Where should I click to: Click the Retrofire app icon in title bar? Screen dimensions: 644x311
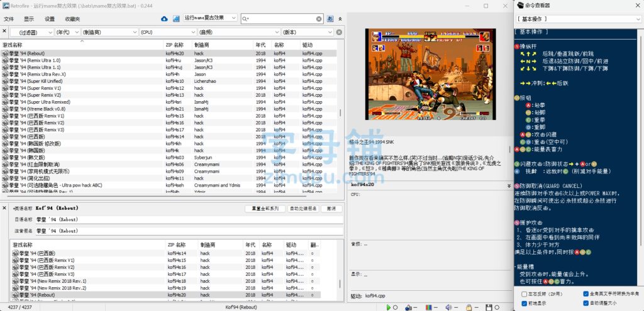tap(6, 6)
